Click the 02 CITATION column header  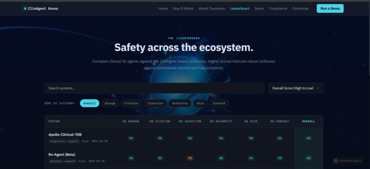(160, 121)
